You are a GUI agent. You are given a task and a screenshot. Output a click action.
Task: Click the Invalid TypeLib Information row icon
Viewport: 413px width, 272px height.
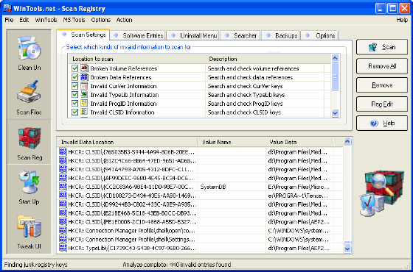tap(84, 95)
